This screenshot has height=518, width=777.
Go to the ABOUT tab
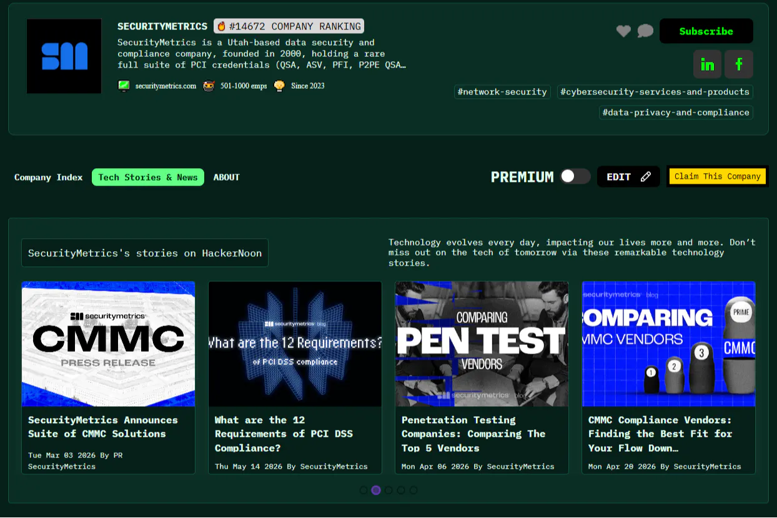[227, 177]
